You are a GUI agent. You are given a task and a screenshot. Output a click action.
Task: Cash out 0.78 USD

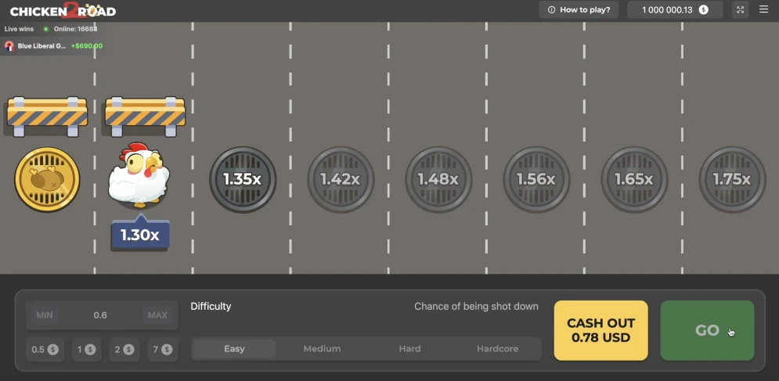click(600, 330)
